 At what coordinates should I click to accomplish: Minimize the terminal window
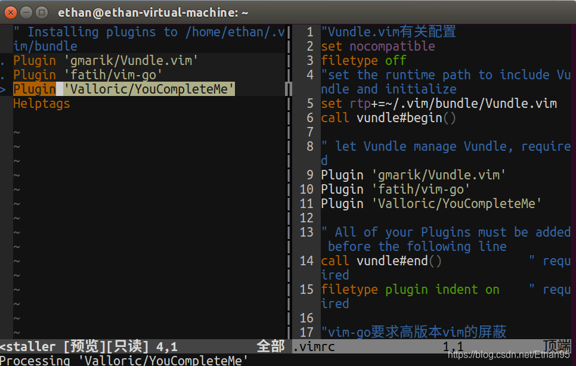26,13
